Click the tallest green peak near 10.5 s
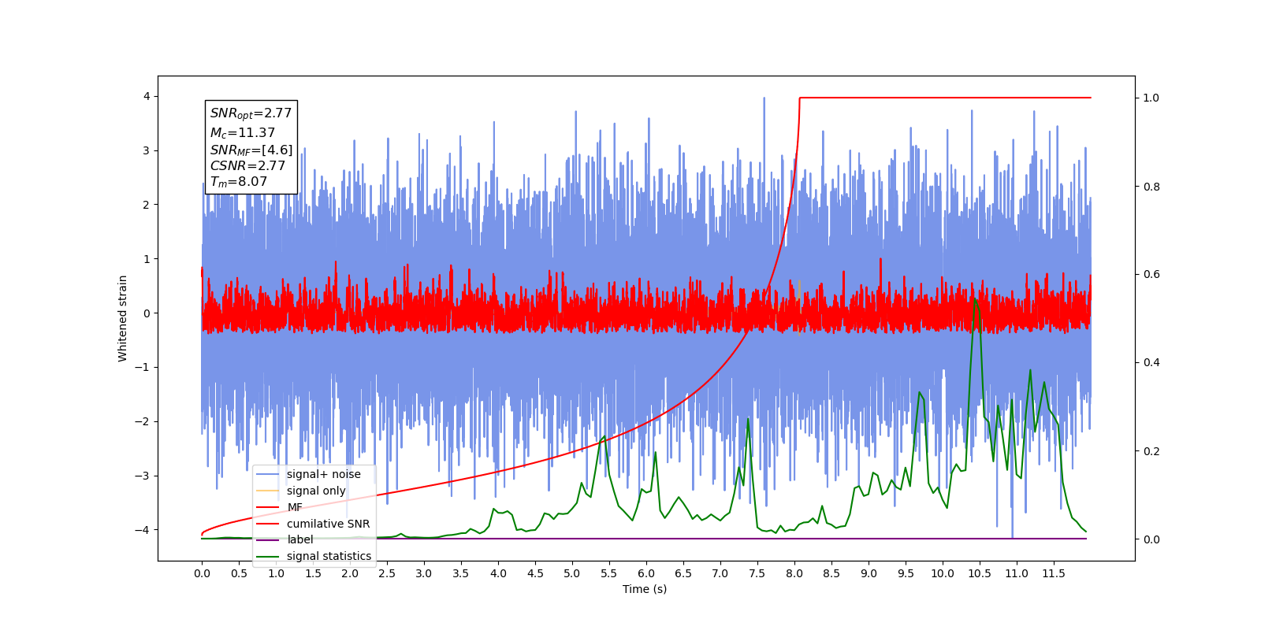The height and width of the screenshot is (630, 1261). [x=975, y=298]
